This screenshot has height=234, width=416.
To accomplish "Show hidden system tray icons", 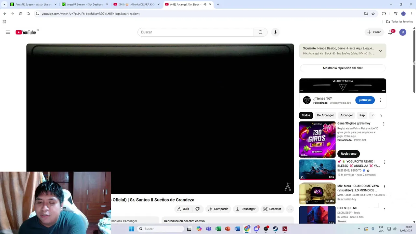I will click(x=359, y=229).
